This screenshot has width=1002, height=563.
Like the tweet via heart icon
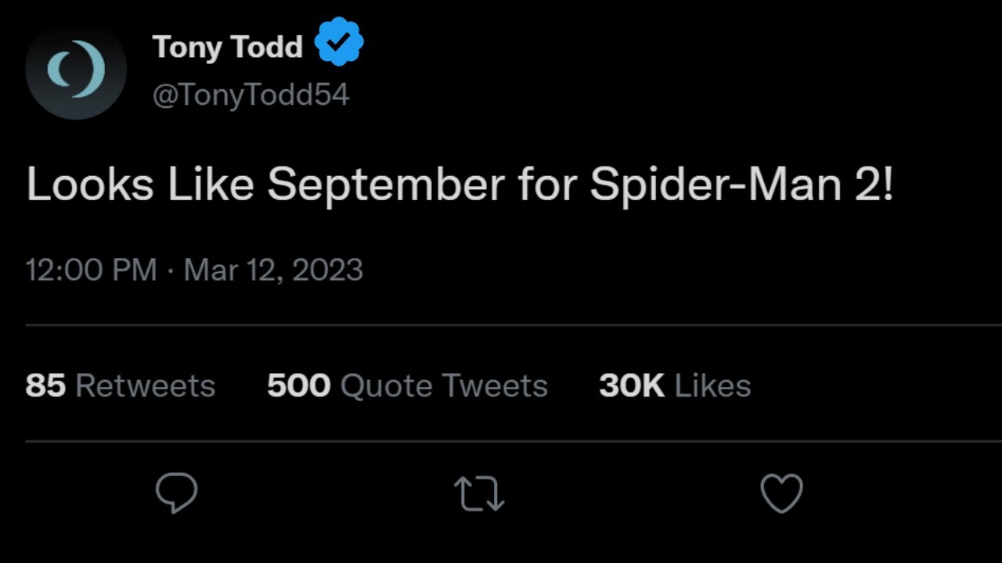click(x=782, y=493)
